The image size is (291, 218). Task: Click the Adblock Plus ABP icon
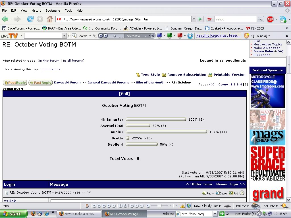click(270, 19)
